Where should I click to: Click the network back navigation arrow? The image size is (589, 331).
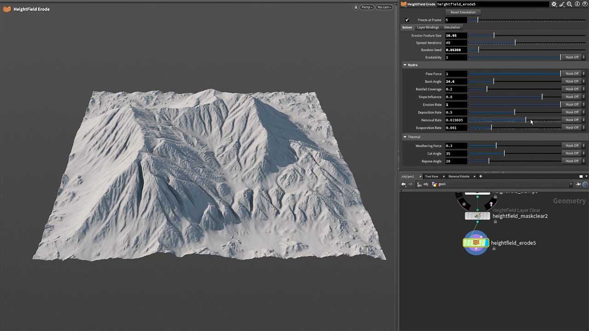[x=404, y=184]
